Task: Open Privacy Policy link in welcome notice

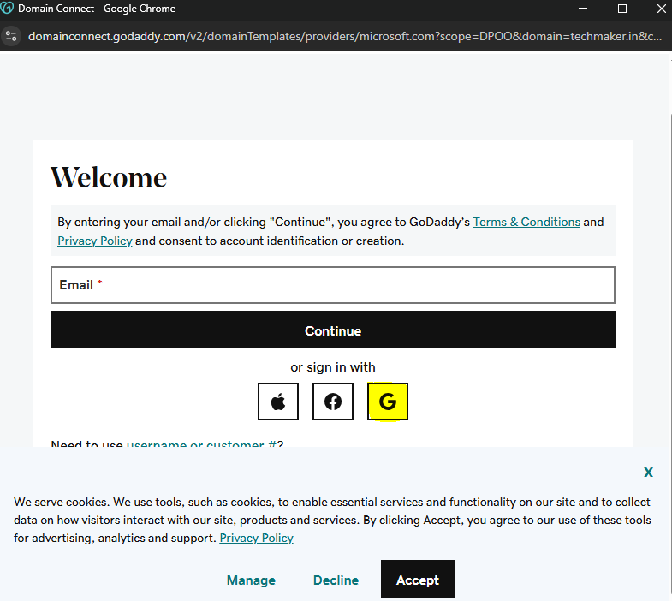Action: tap(95, 241)
